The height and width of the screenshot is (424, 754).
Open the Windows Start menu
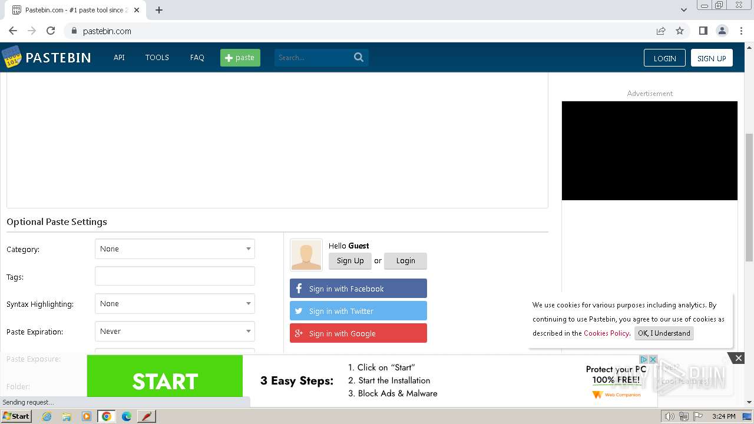point(16,416)
